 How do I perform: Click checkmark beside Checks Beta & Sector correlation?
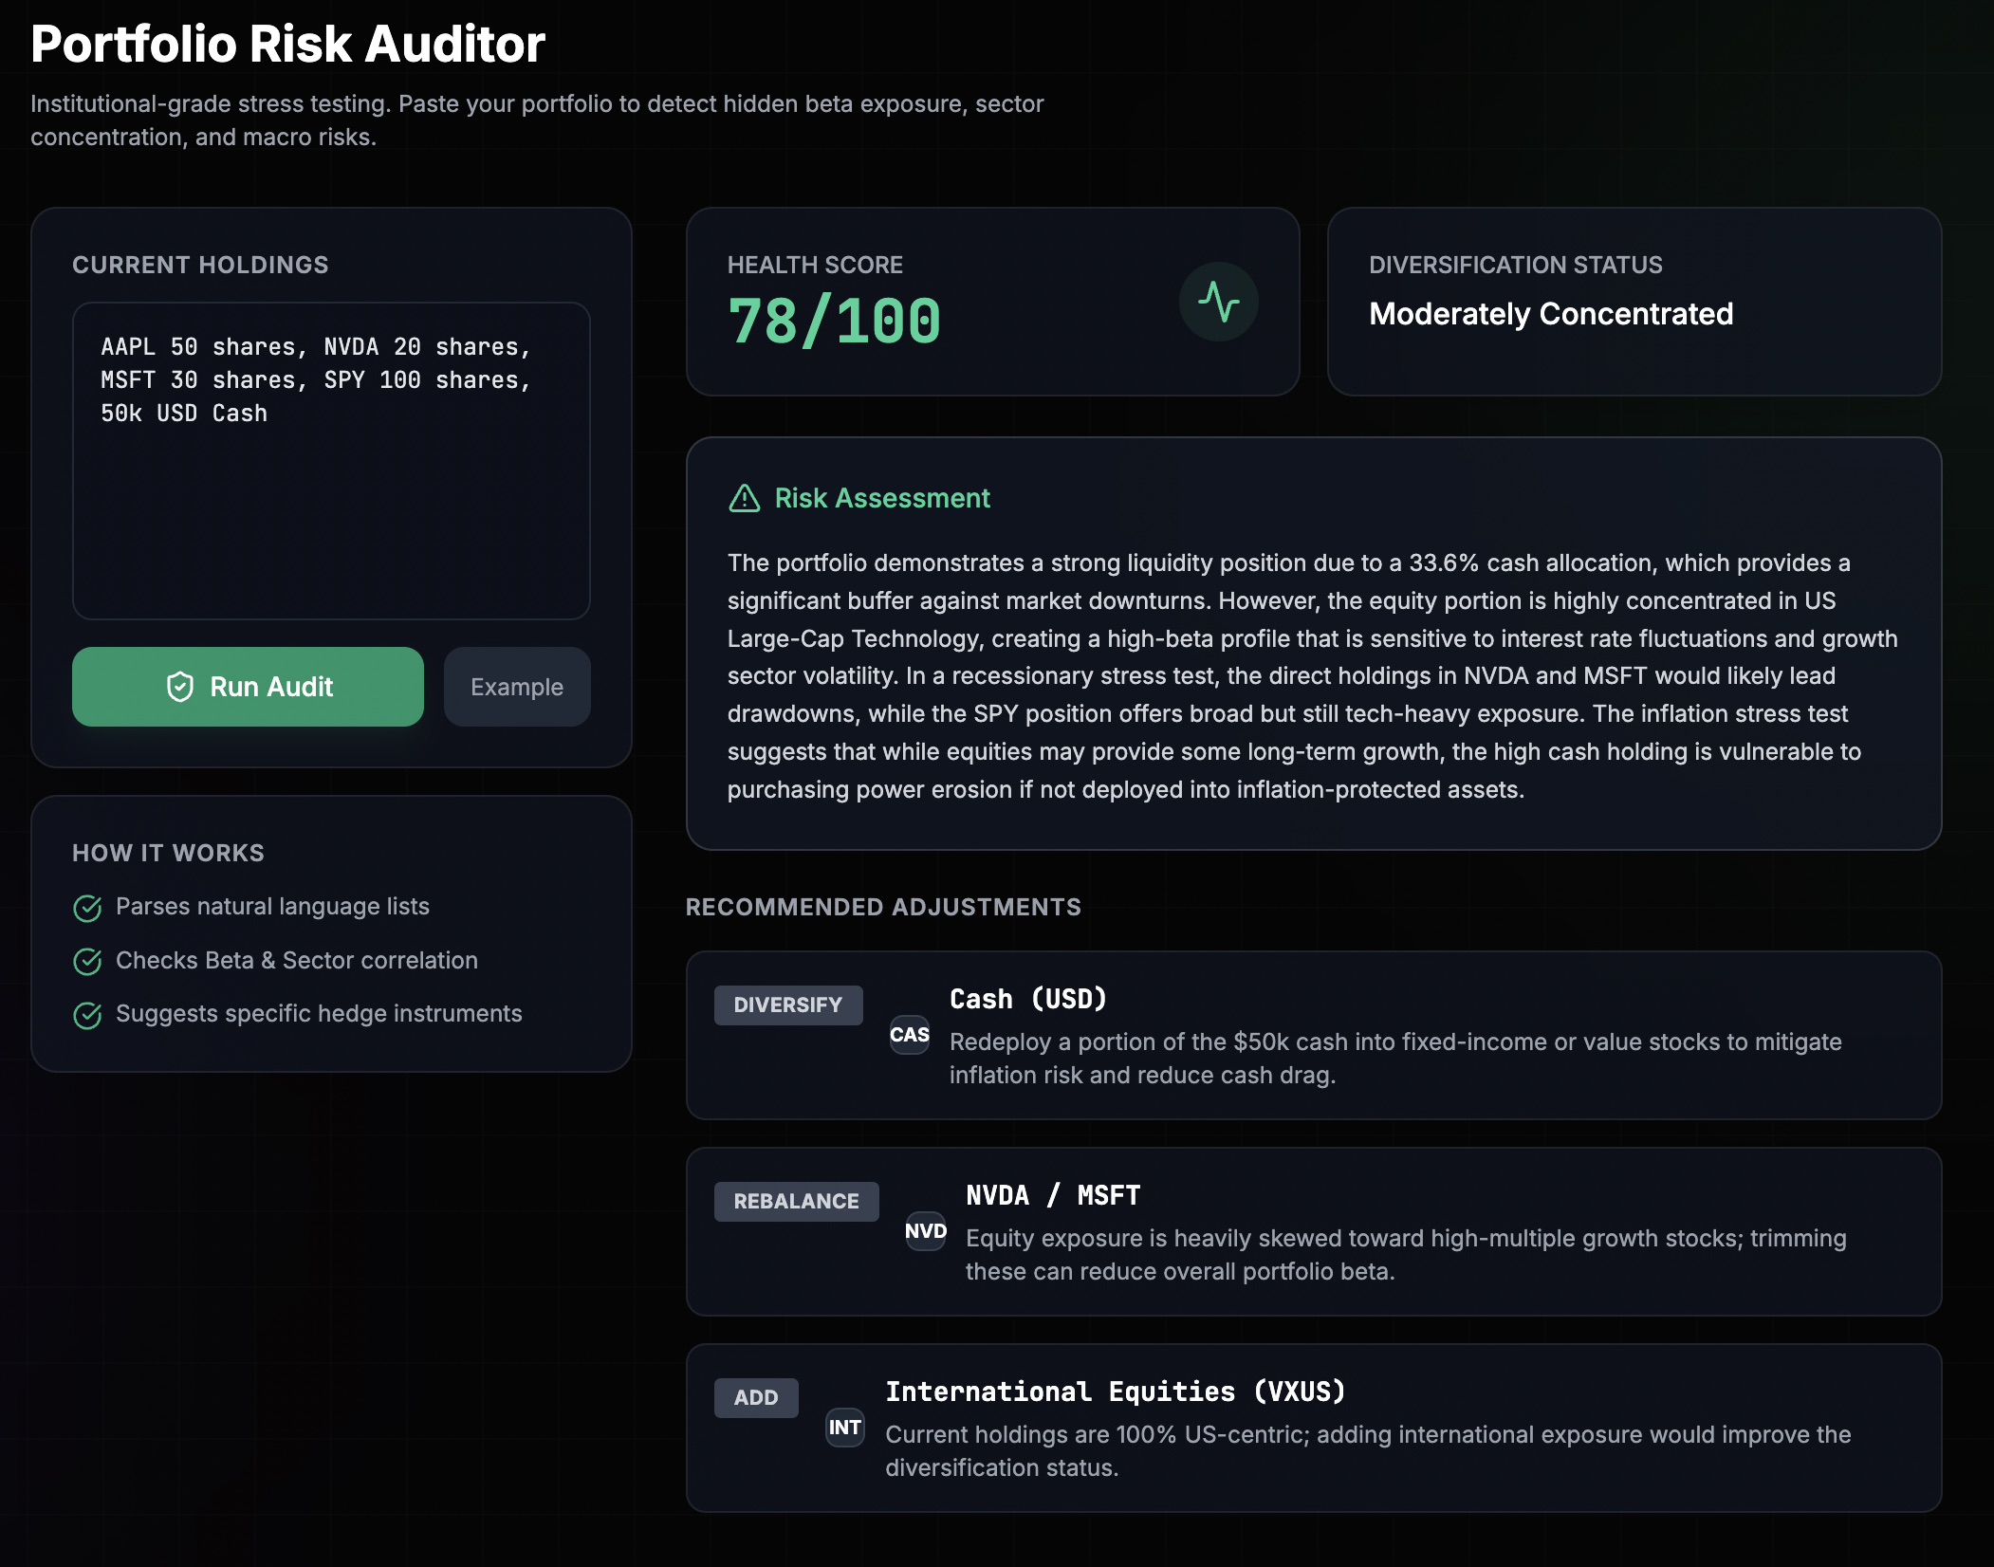coord(87,961)
